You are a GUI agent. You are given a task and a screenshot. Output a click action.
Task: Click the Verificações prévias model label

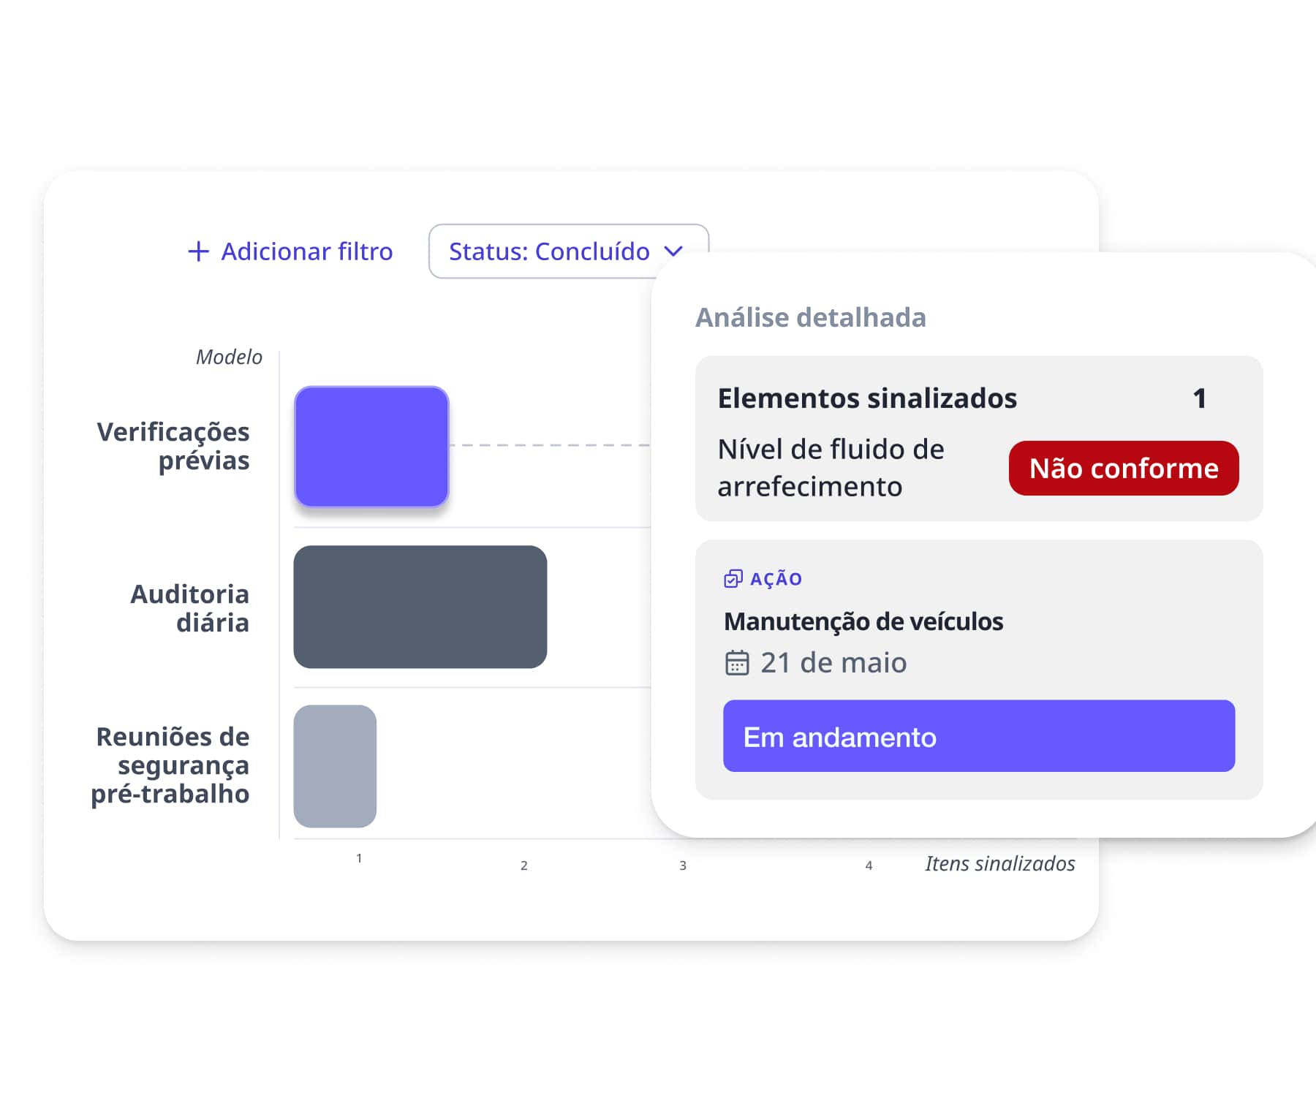pos(174,446)
